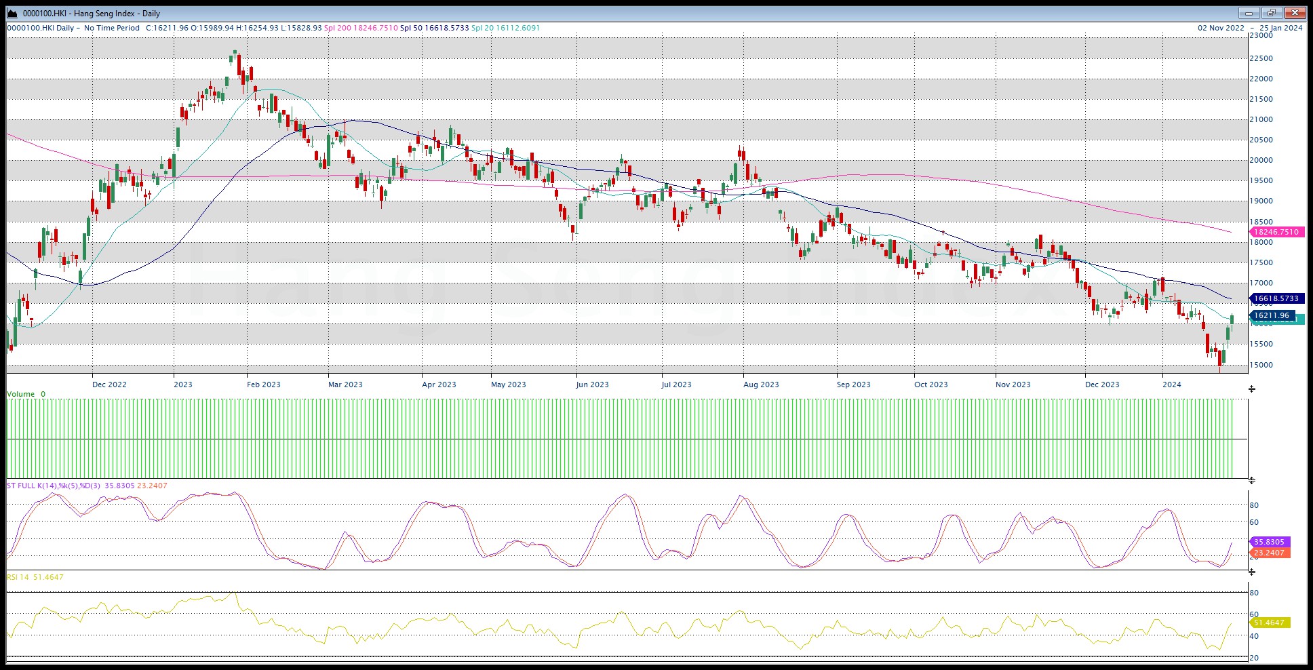
Task: Close the Hang Seng Index chart window
Action: pyautogui.click(x=1295, y=13)
